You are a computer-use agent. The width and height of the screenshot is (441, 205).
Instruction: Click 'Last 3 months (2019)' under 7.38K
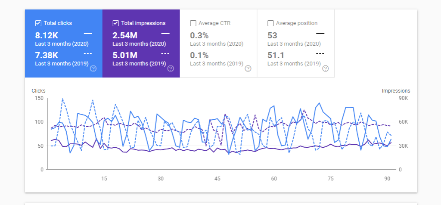tap(62, 64)
